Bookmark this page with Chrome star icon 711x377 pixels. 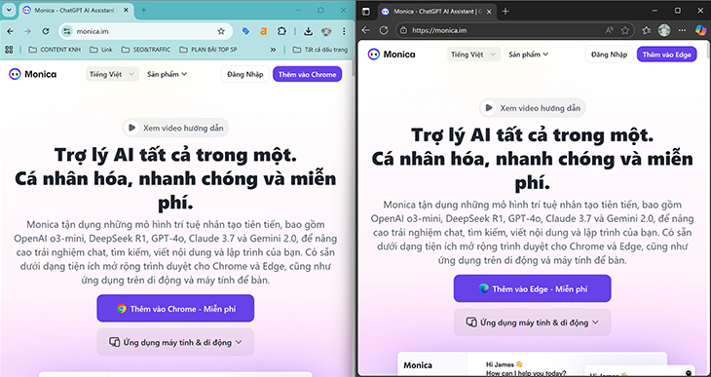coord(221,31)
